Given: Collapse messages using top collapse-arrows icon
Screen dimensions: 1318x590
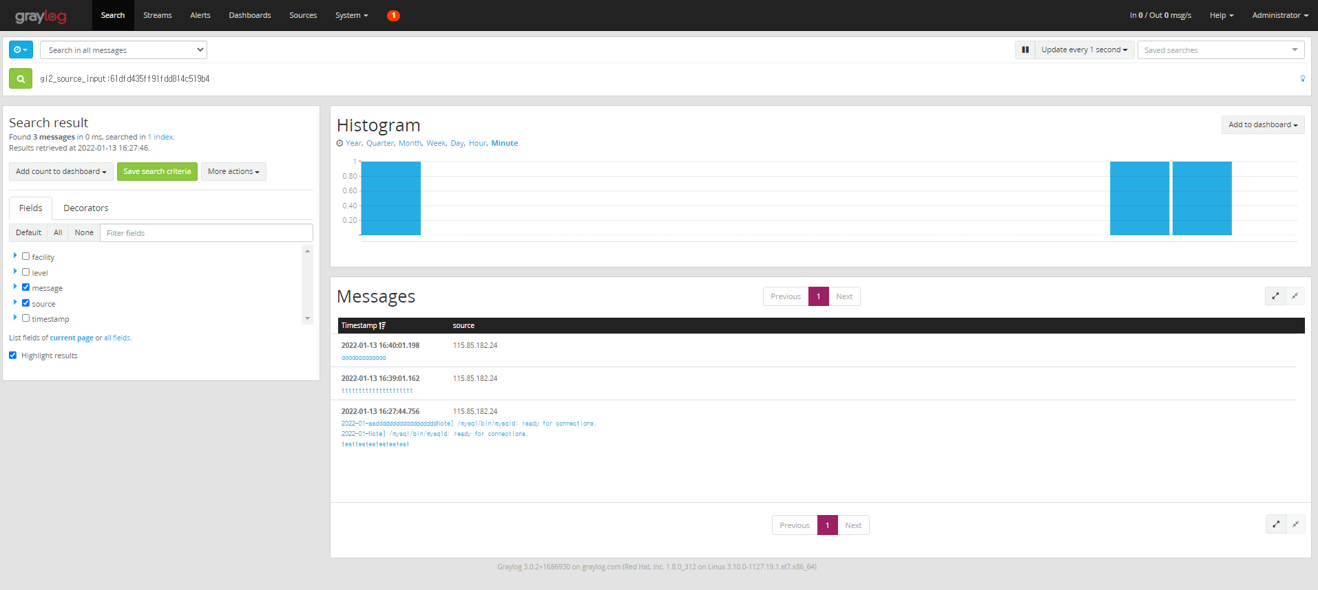Looking at the screenshot, I should pyautogui.click(x=1295, y=296).
